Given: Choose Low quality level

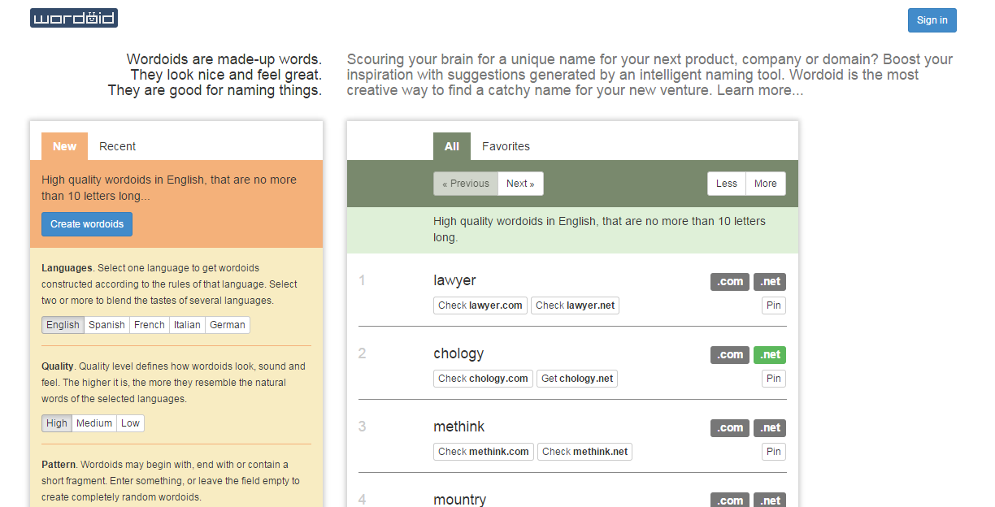Looking at the screenshot, I should (x=130, y=423).
